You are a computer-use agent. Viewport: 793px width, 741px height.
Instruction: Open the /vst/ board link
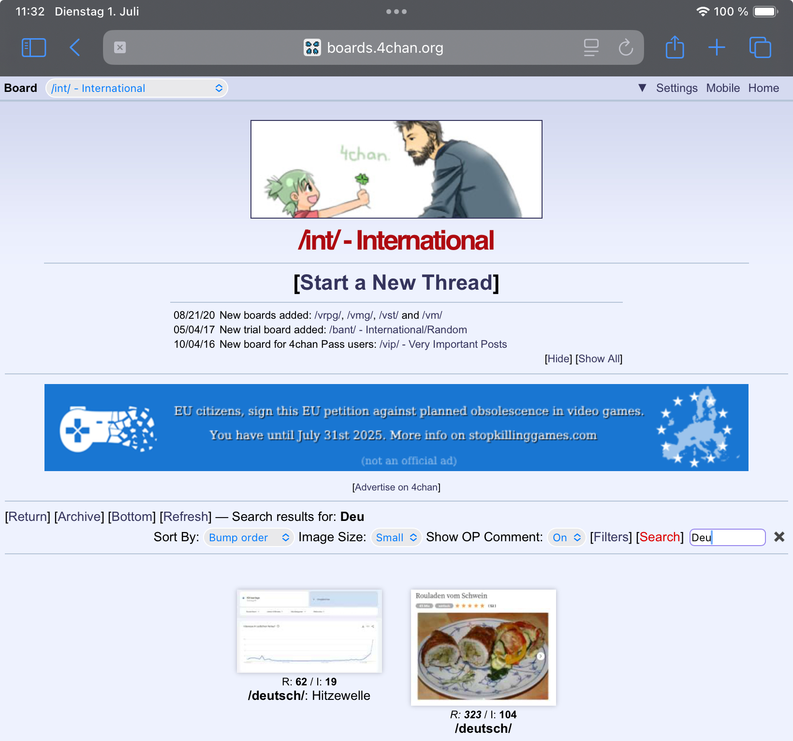pos(389,315)
